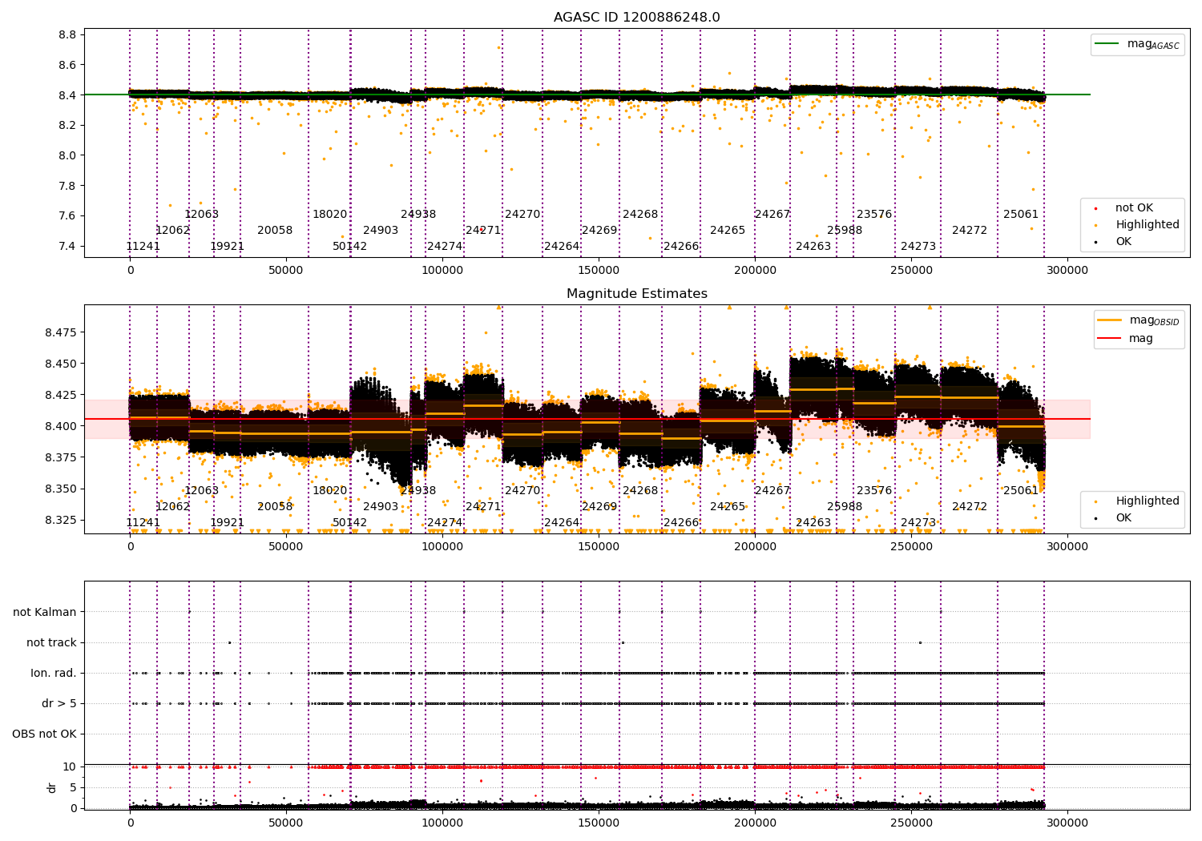Click the 7.6 tick on top plot
The image size is (1202, 841).
67,215
